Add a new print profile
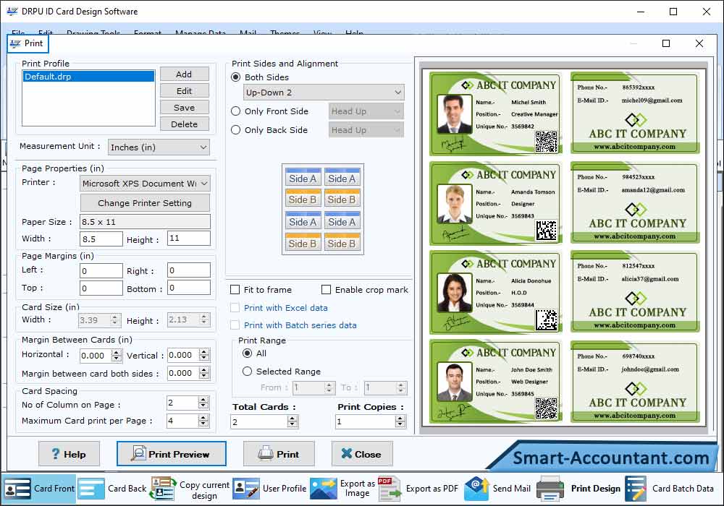 (x=184, y=74)
